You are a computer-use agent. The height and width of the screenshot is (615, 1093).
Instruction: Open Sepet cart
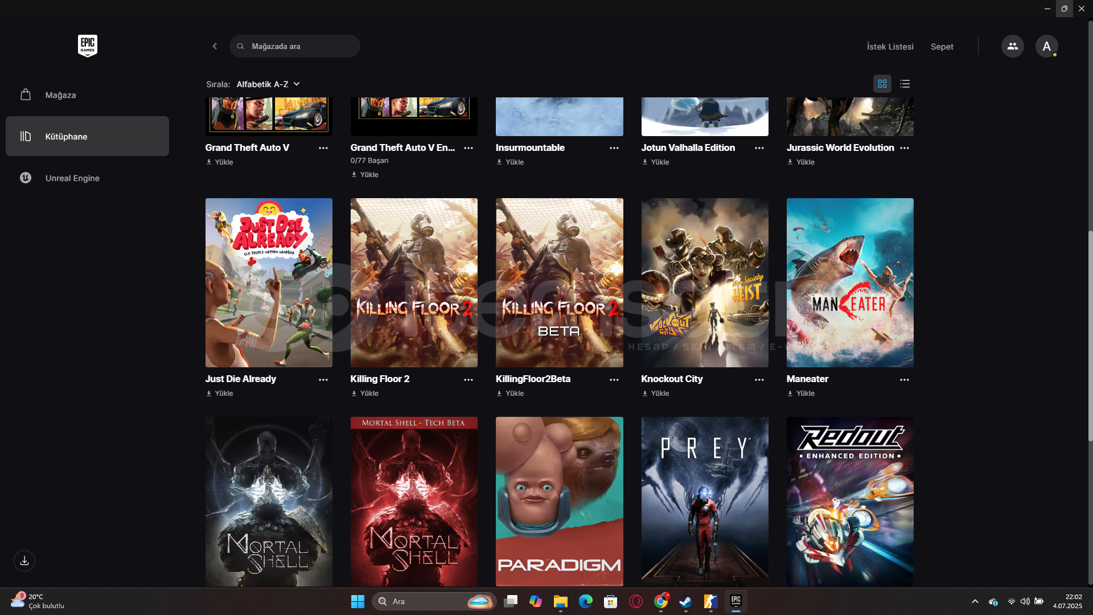[942, 47]
